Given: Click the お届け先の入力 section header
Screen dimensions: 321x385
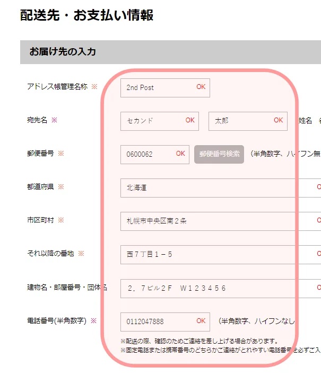Looking at the screenshot, I should click(x=170, y=52).
